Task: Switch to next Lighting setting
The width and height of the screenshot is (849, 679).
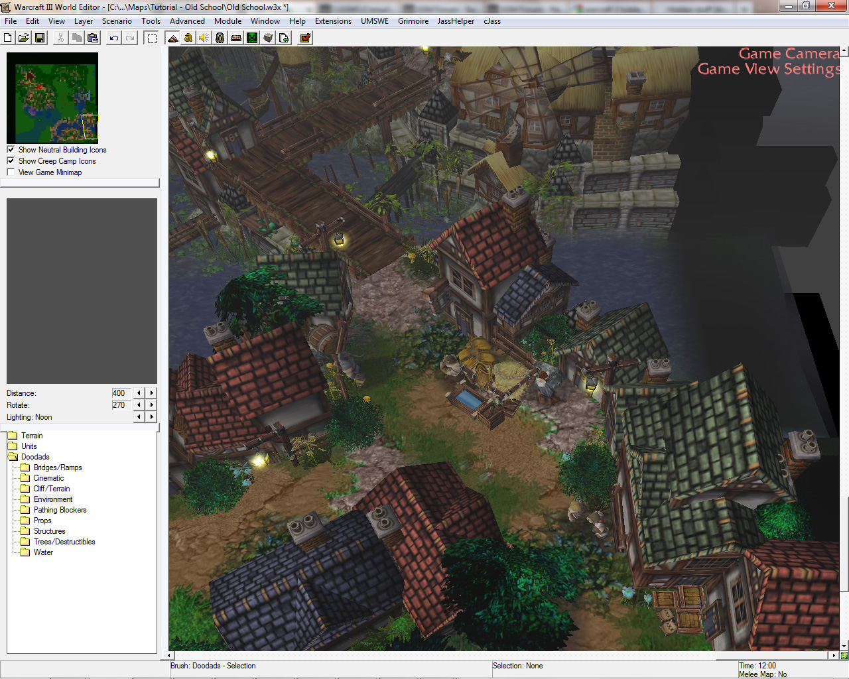Action: pos(152,417)
